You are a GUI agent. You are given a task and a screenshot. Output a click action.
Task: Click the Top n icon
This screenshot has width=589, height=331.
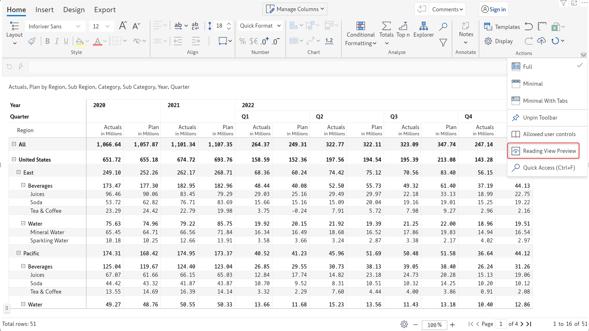pyautogui.click(x=403, y=26)
